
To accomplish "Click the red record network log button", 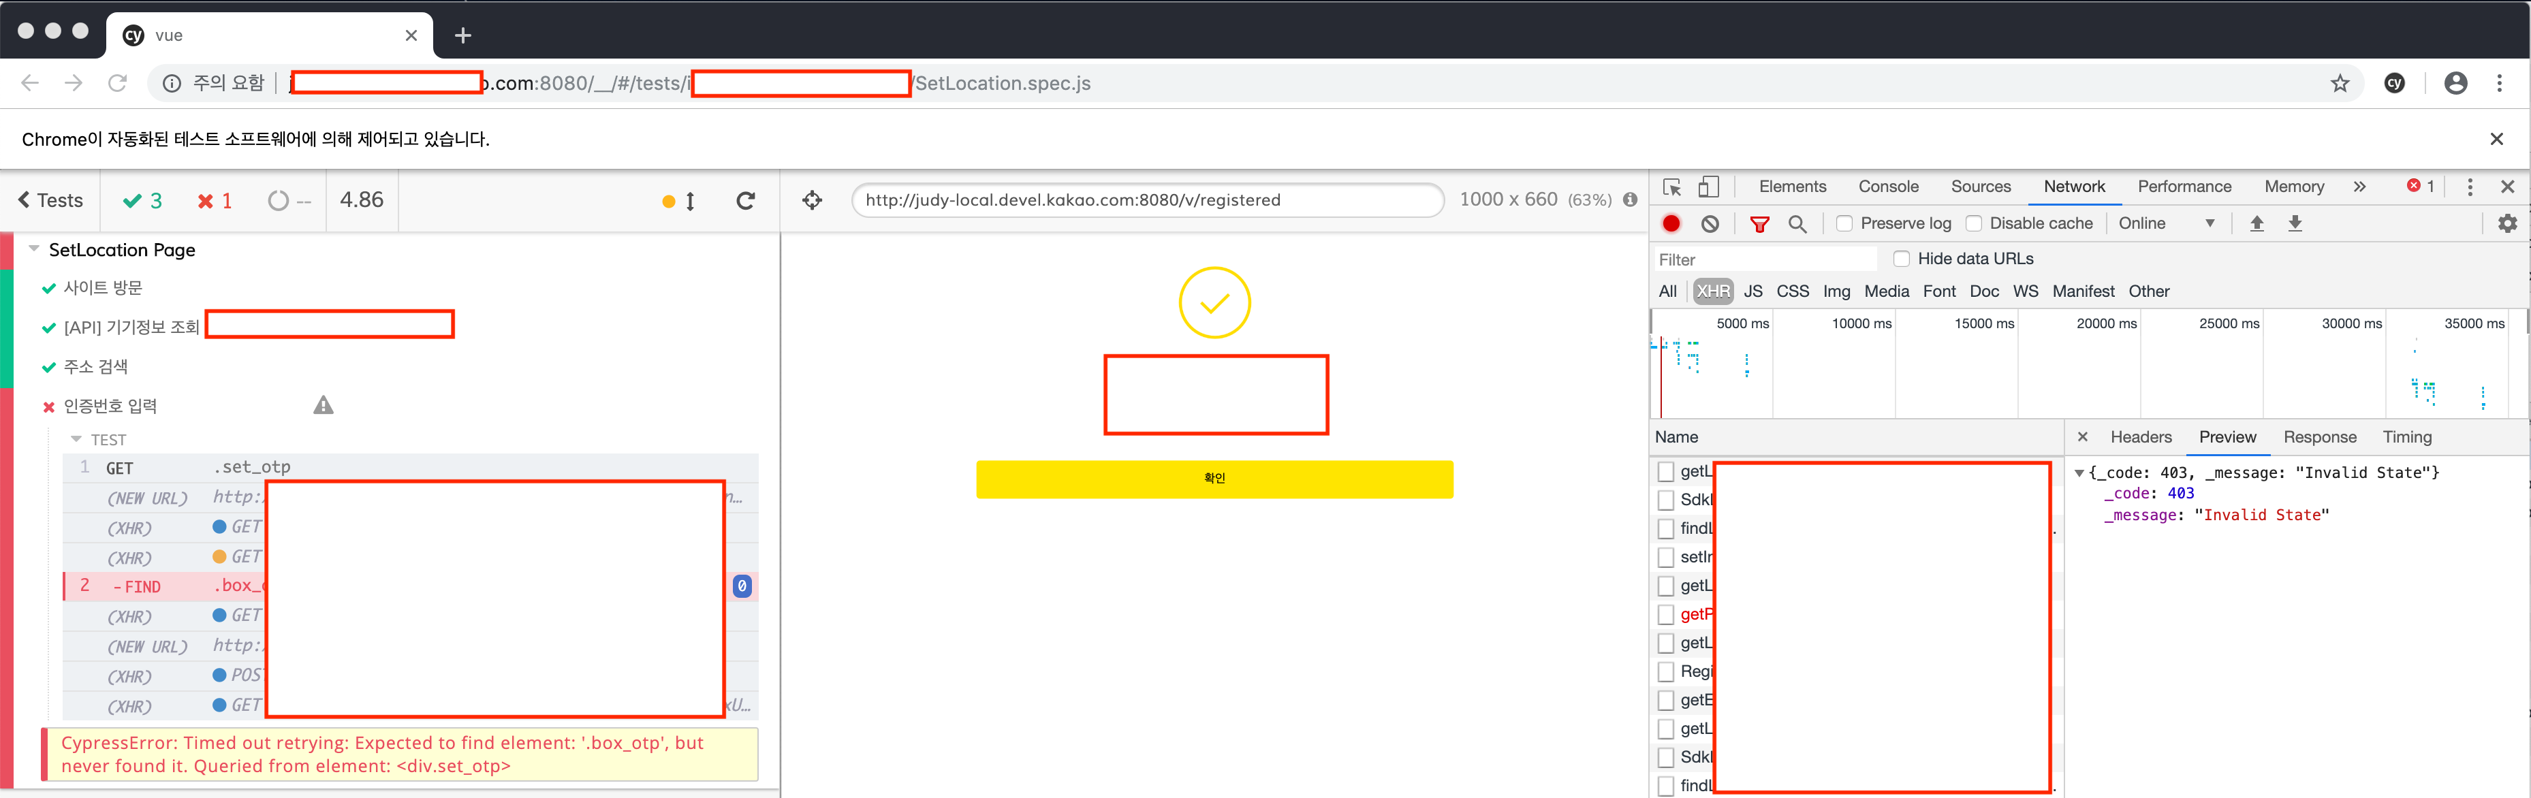I will [x=1670, y=223].
